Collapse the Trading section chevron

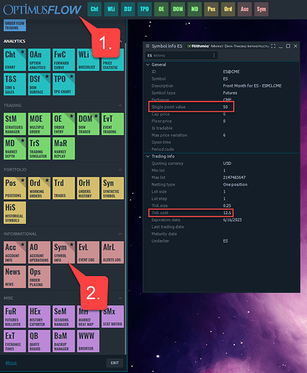coord(120,105)
